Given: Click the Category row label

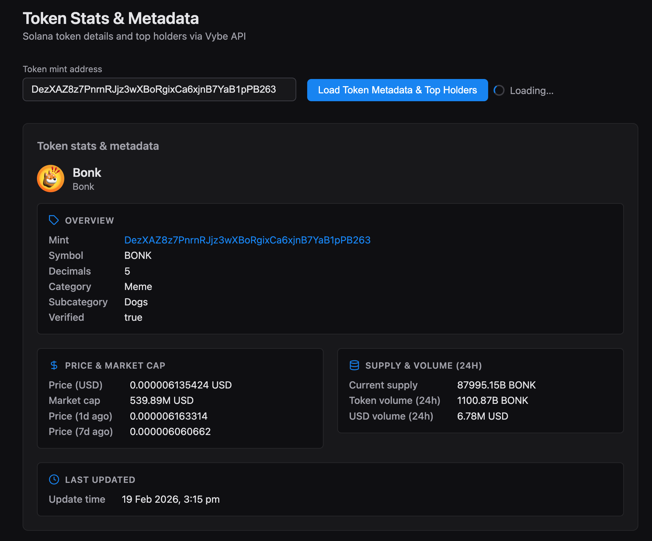Looking at the screenshot, I should pos(70,287).
